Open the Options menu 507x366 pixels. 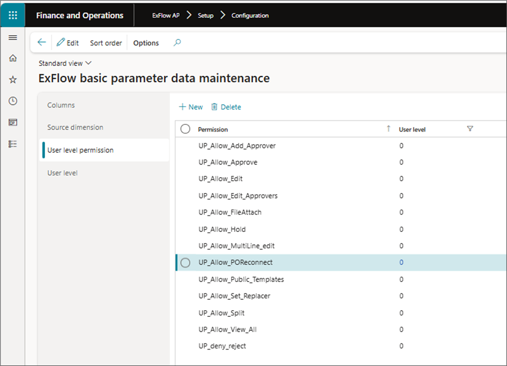coord(146,43)
